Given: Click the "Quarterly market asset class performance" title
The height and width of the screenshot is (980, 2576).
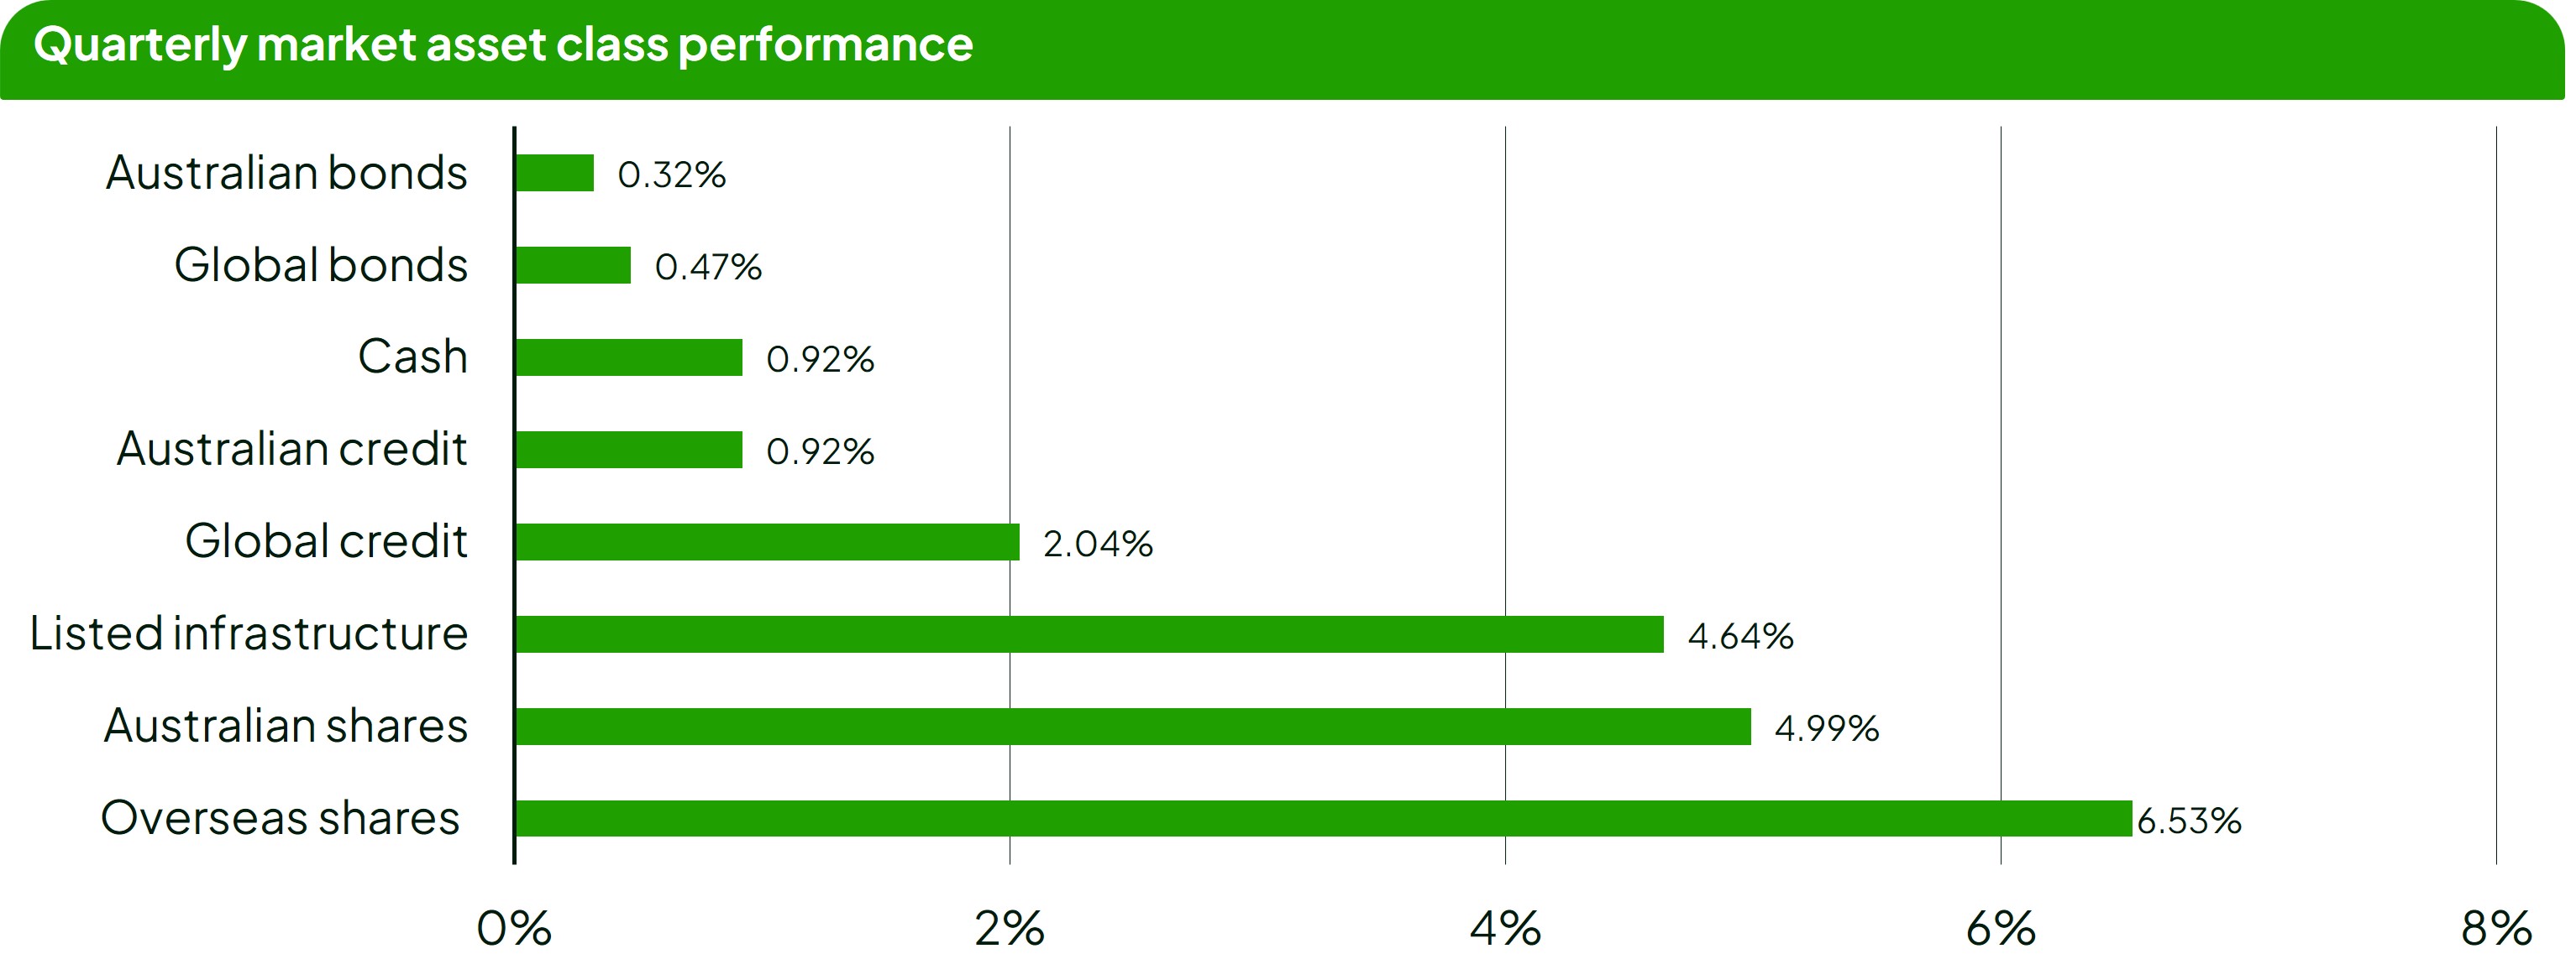Looking at the screenshot, I should pos(503,45).
